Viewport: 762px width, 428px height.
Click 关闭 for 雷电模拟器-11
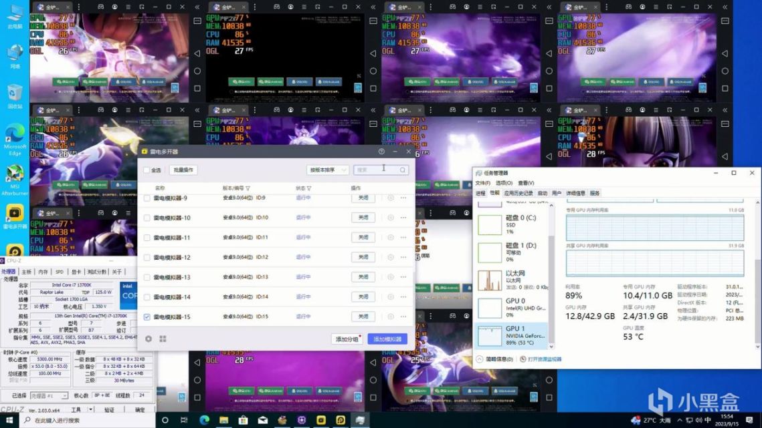tap(363, 237)
